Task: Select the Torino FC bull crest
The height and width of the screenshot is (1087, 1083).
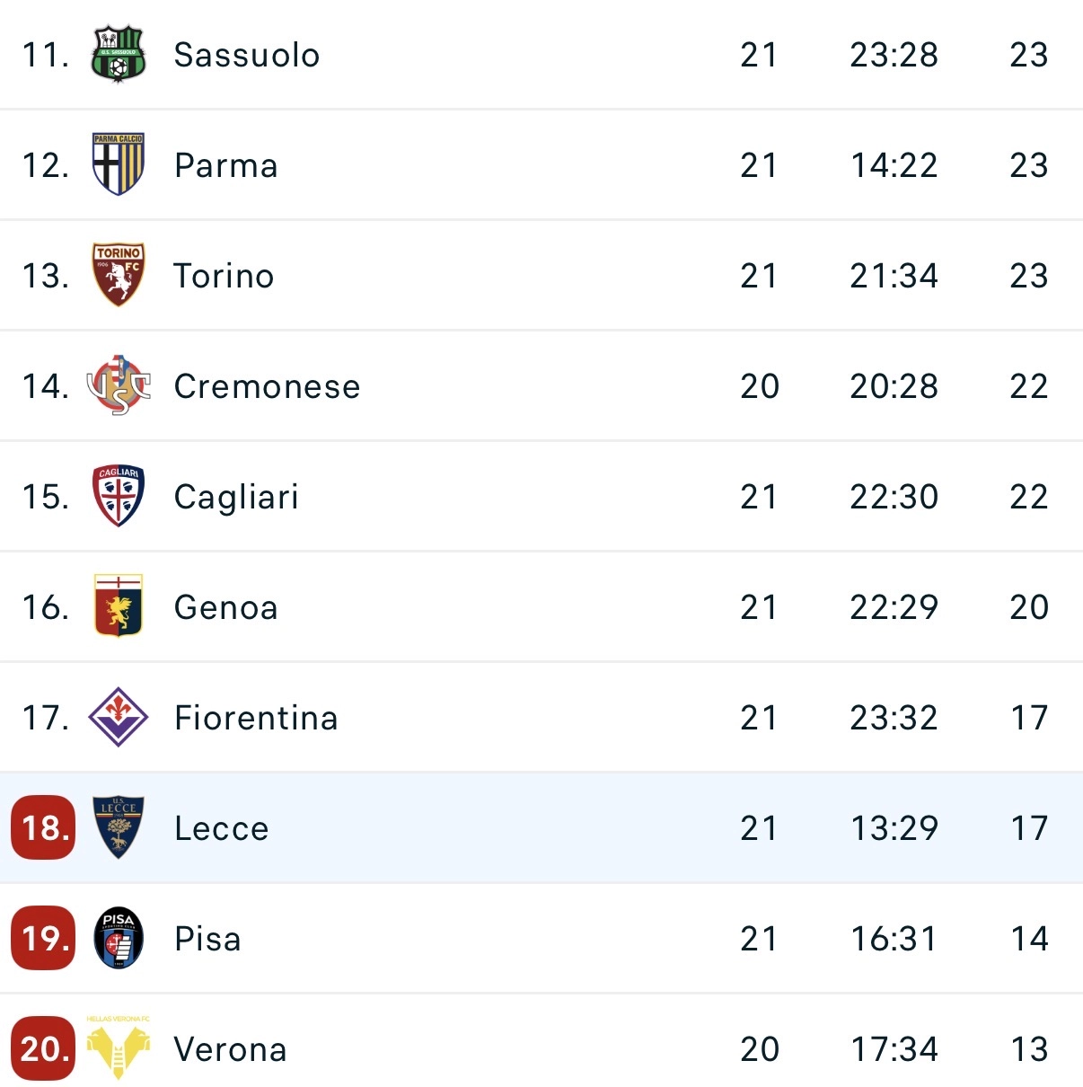Action: coord(118,275)
